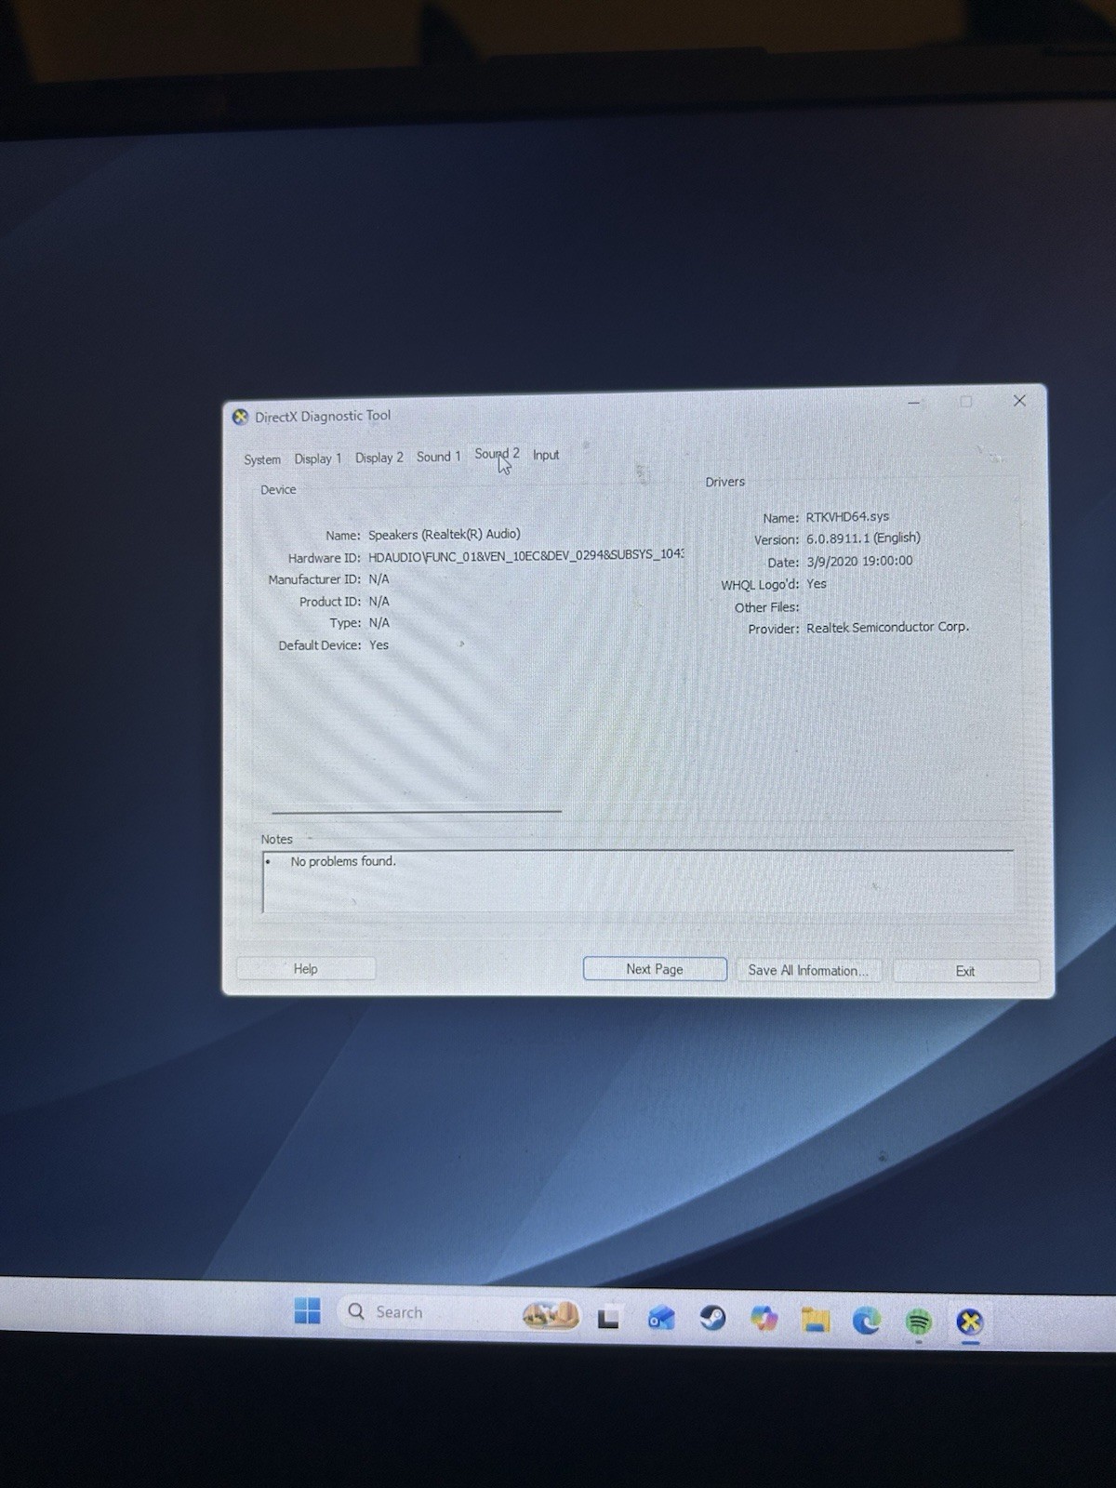
Task: Open Task View from the taskbar
Action: 609,1318
